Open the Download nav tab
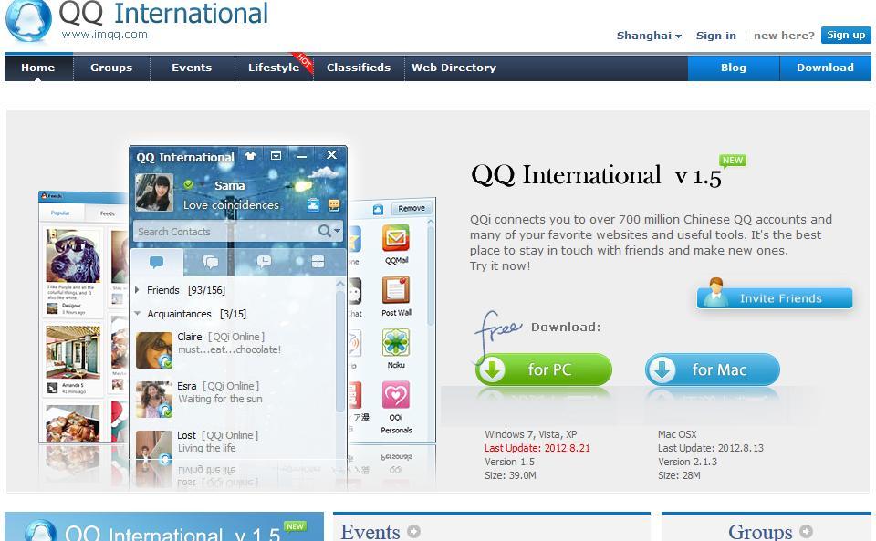876x541 pixels. 825,68
